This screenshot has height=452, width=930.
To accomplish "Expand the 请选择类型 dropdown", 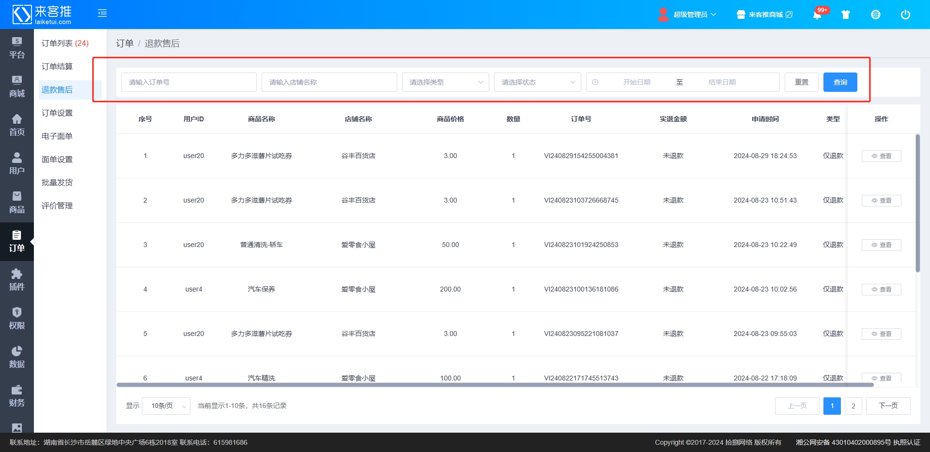I will [445, 82].
